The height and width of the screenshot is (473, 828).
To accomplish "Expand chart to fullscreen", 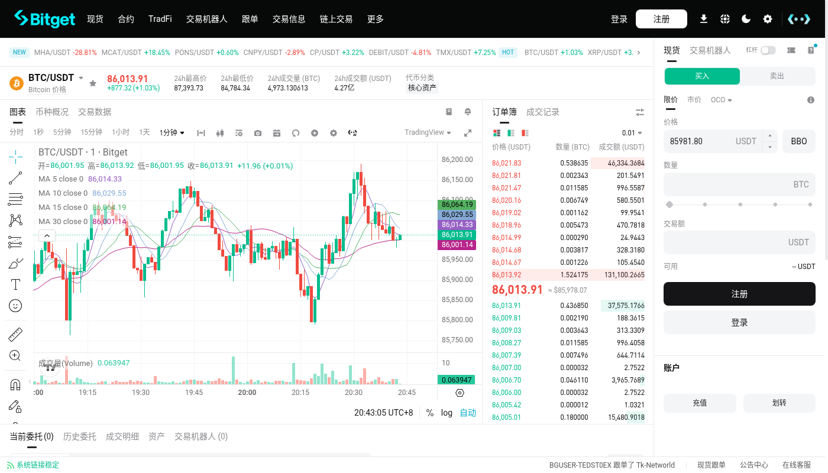I will pos(468,133).
